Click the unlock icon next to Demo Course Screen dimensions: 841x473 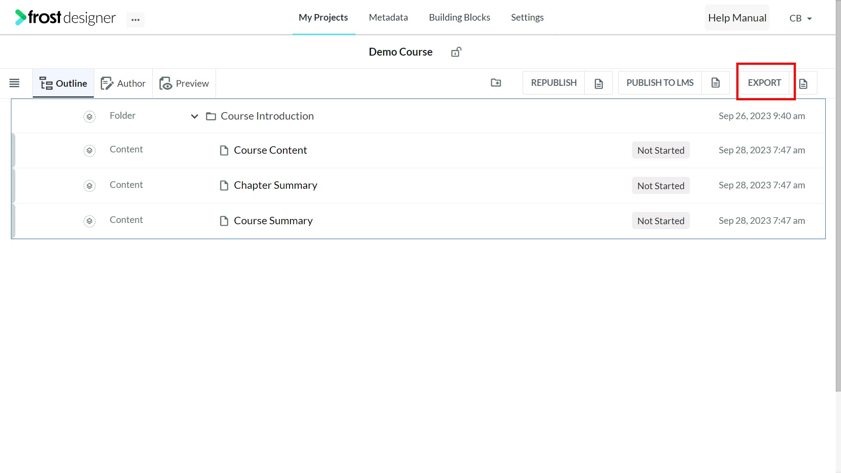(456, 52)
